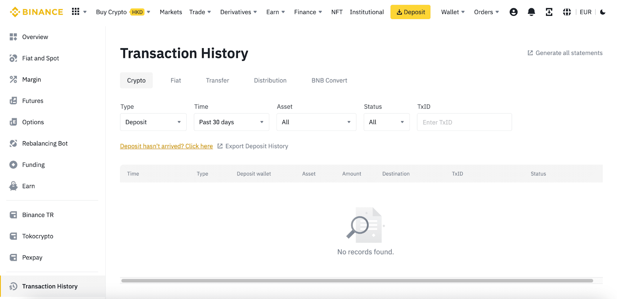This screenshot has height=299, width=617.
Task: Select the BNB Convert tab
Action: (329, 80)
